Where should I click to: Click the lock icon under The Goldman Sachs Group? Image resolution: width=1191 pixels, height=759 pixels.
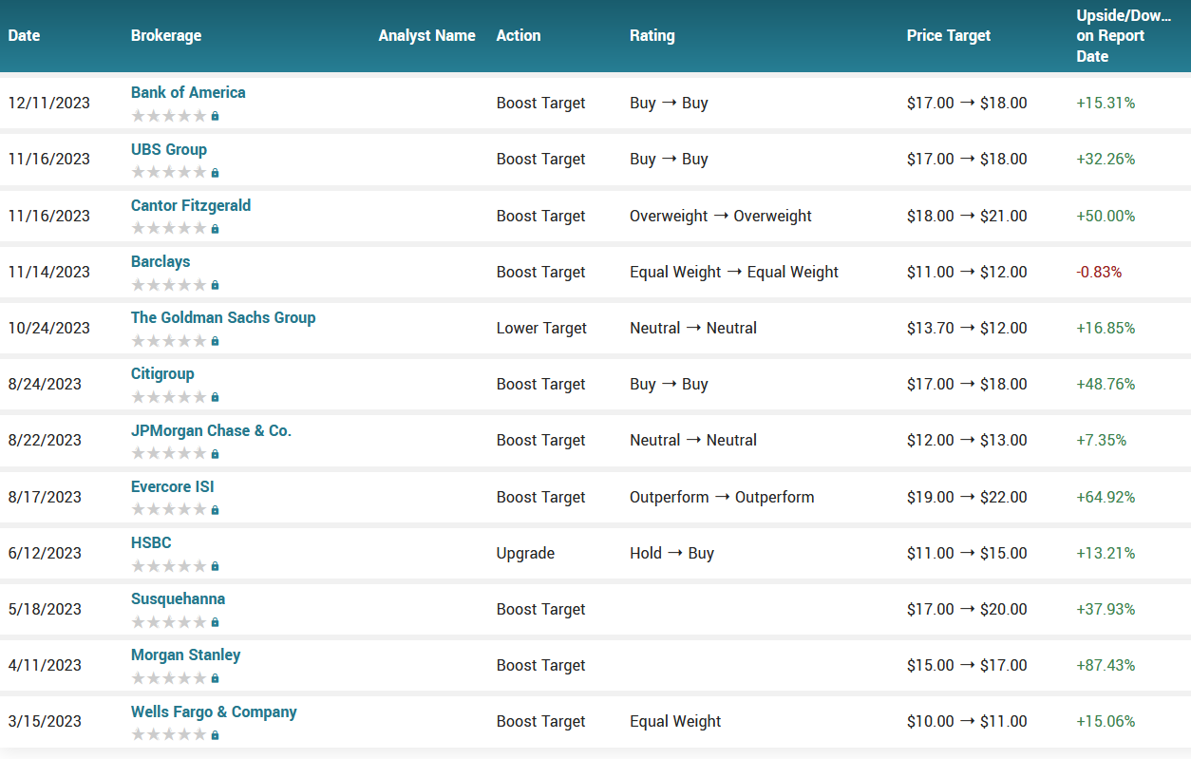coord(215,341)
